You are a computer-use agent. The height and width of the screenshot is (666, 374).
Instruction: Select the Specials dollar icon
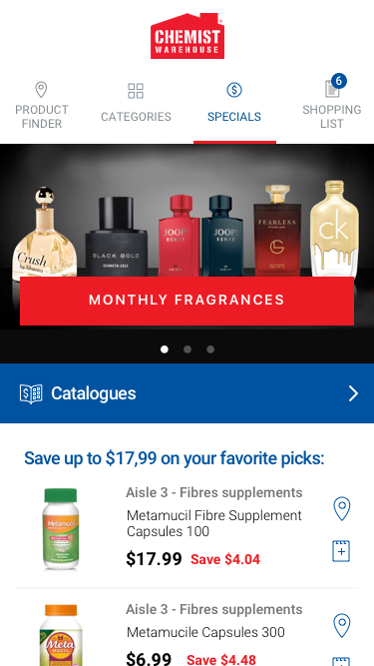[234, 90]
